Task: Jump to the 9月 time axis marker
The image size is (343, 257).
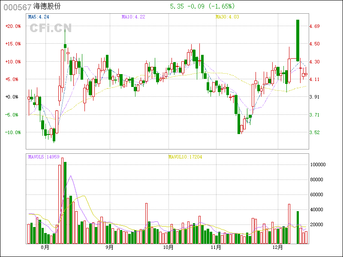Action: pyautogui.click(x=109, y=247)
